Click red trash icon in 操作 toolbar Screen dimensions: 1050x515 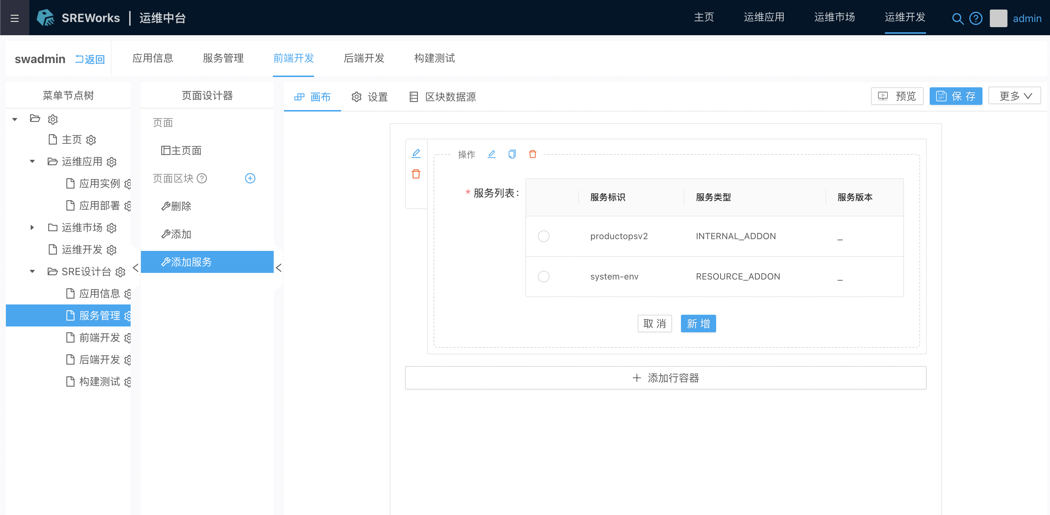tap(532, 154)
